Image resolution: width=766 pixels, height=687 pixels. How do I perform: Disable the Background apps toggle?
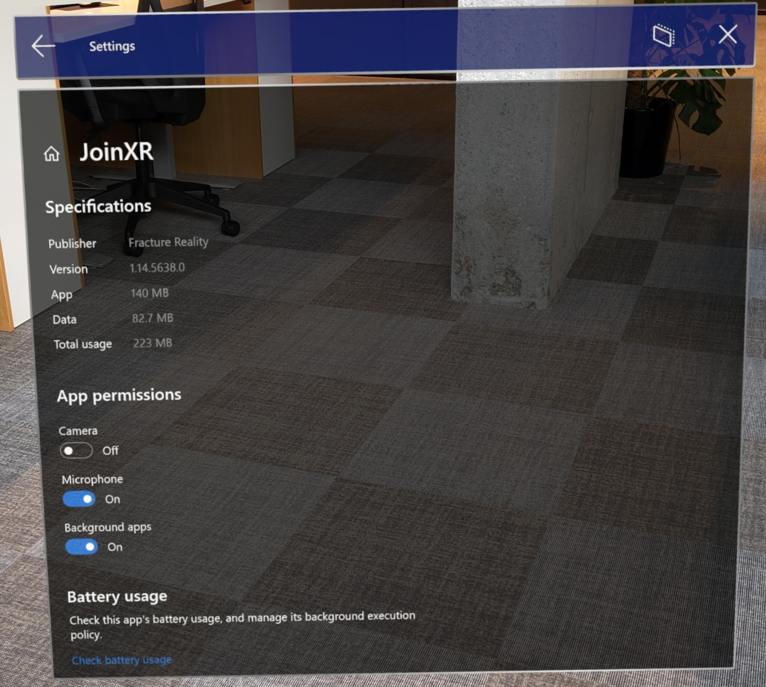(82, 547)
